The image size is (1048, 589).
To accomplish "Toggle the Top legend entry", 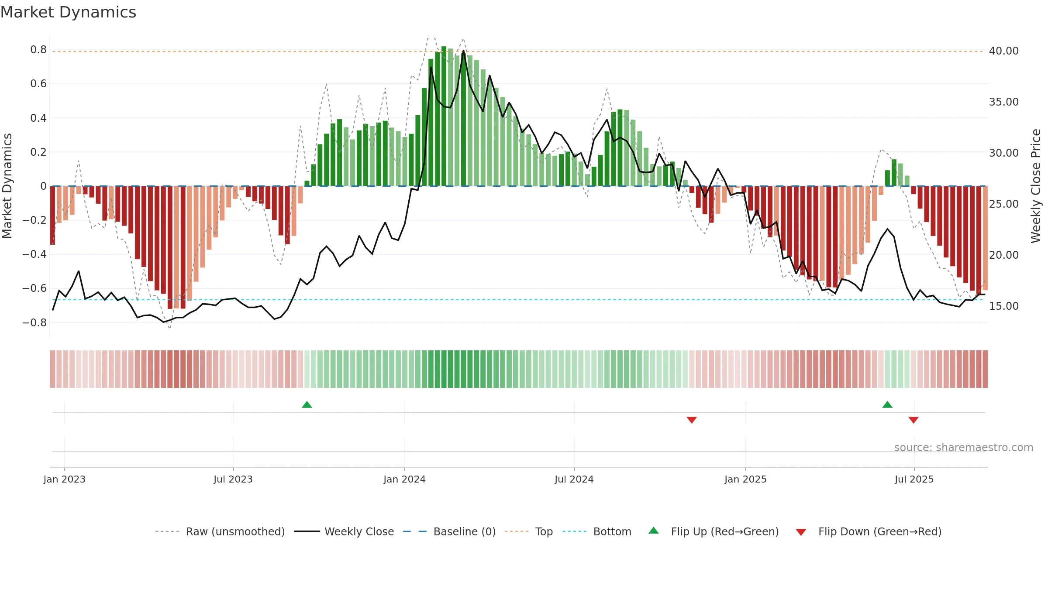I will 528,531.
